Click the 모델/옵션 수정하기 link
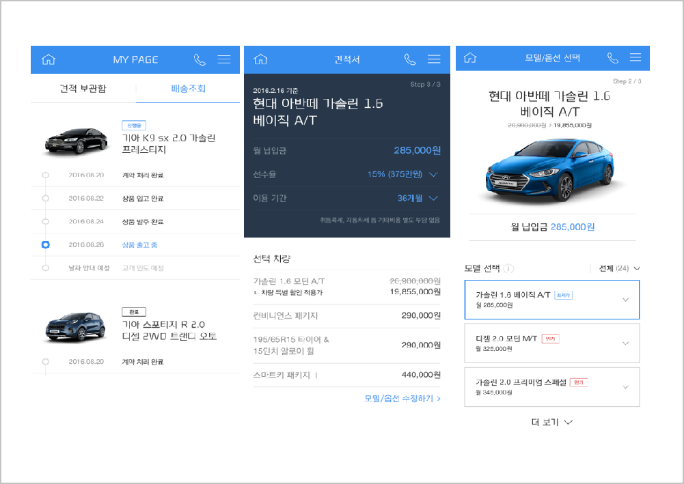684x484 pixels. point(402,399)
